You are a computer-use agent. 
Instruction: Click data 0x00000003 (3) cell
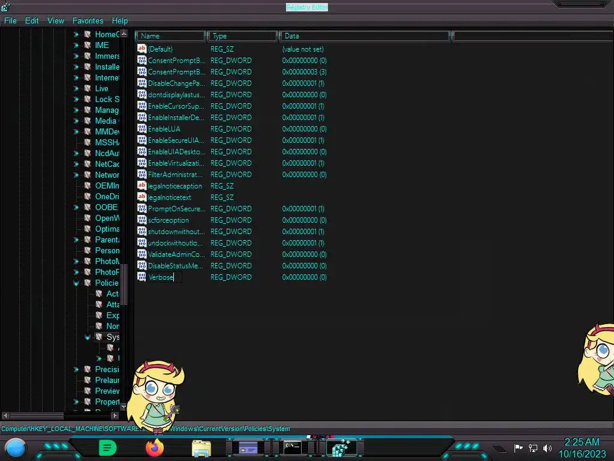click(x=304, y=72)
